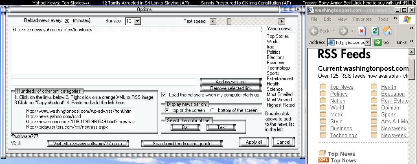Screen dimensions: 417x164
Task: Click the browser Forward arrow icon
Action: click(x=343, y=31)
